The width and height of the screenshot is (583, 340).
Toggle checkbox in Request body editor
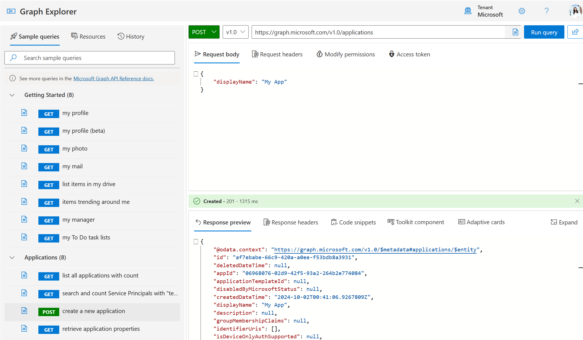(196, 74)
